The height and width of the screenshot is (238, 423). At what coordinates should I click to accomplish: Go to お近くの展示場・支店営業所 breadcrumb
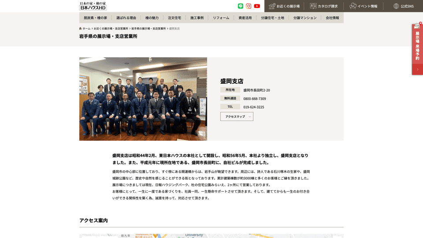click(x=111, y=28)
